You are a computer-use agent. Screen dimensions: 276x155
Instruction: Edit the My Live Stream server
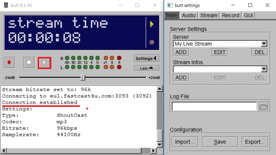point(220,52)
